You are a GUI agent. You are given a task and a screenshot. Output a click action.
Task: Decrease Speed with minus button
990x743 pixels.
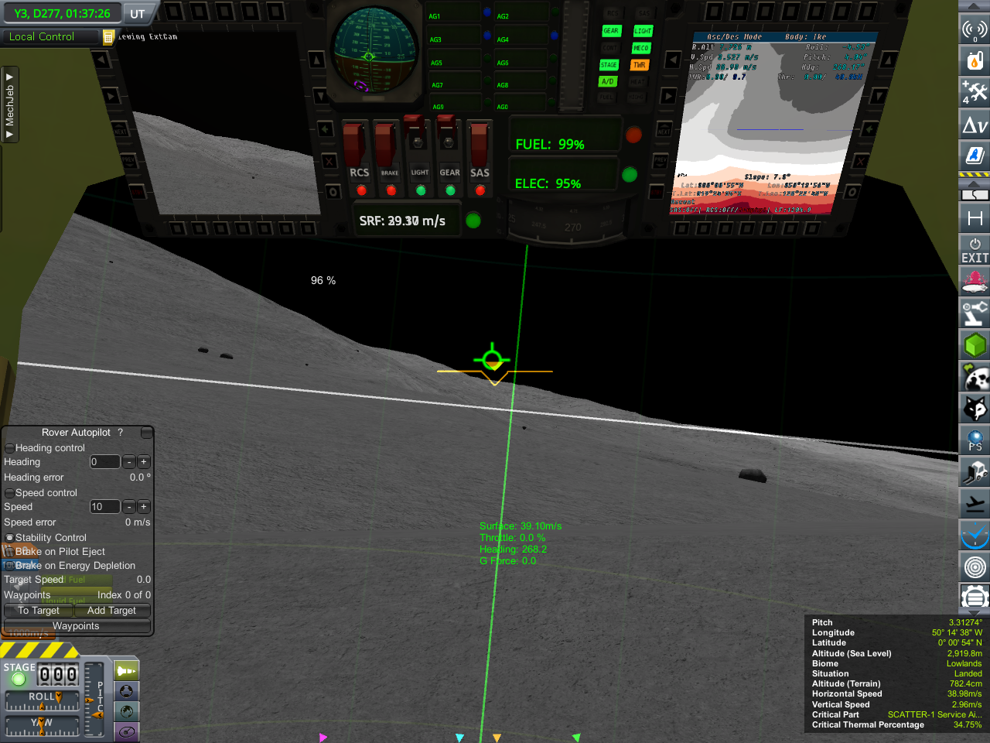[129, 507]
